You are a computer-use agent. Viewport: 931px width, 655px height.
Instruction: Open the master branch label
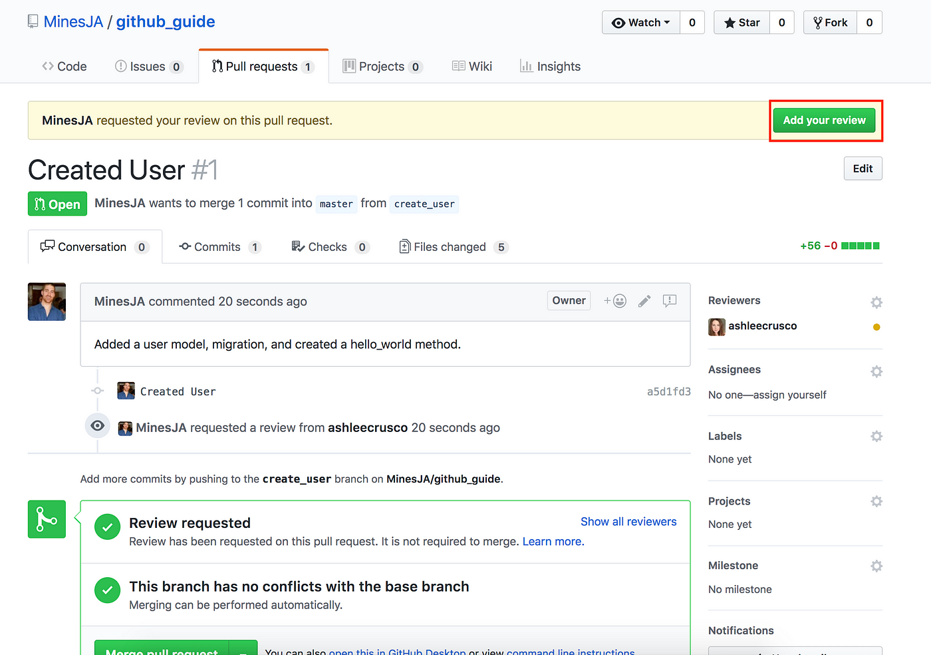coord(336,204)
